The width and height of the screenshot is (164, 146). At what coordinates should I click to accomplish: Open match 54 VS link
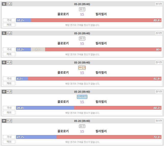point(82,131)
